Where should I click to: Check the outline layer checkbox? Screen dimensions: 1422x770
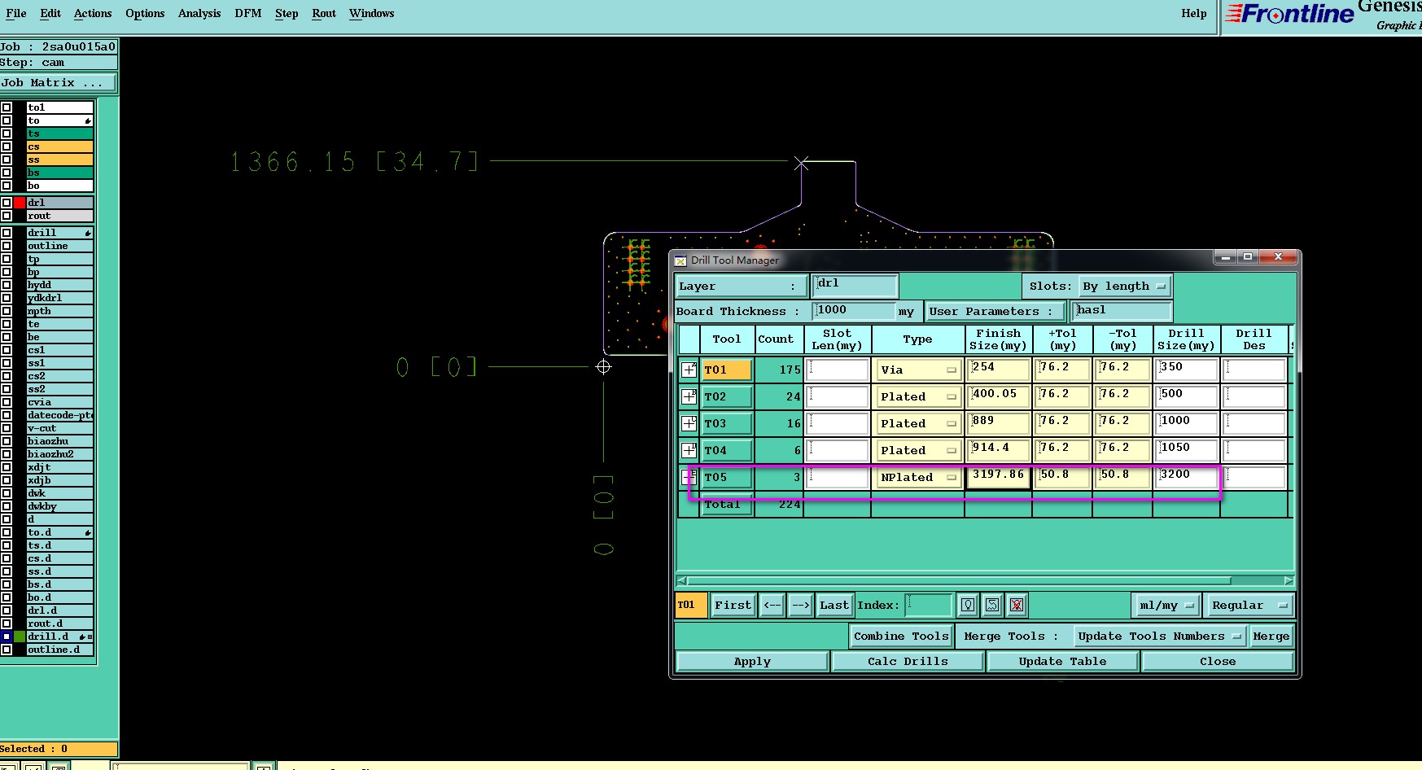tap(7, 246)
